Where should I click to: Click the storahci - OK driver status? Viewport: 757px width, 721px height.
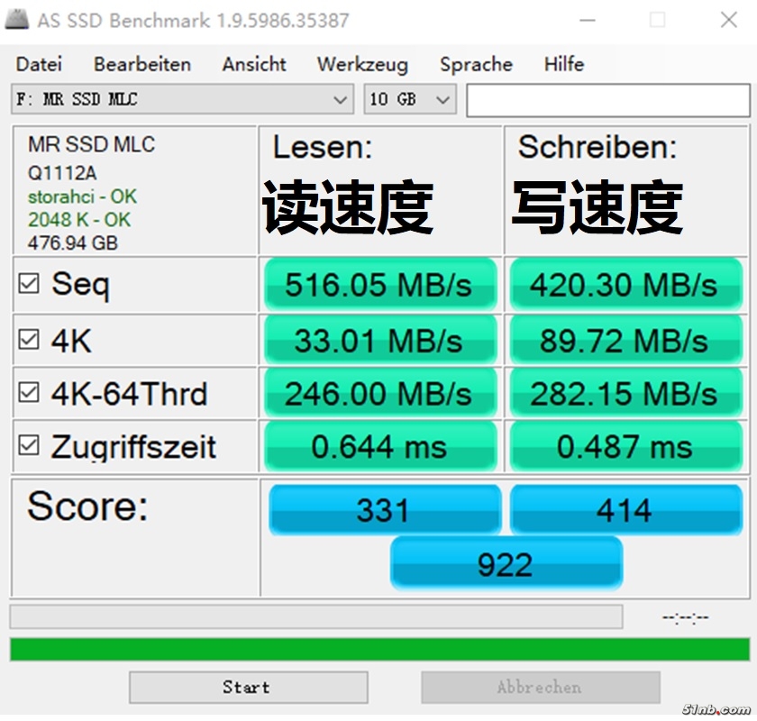click(x=82, y=196)
